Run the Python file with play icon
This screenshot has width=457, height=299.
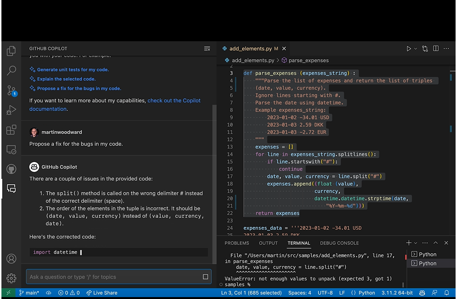pyautogui.click(x=409, y=49)
